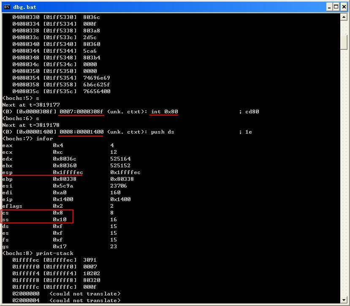Click the stack value 3091
The height and width of the screenshot is (306, 350).
pos(90,260)
